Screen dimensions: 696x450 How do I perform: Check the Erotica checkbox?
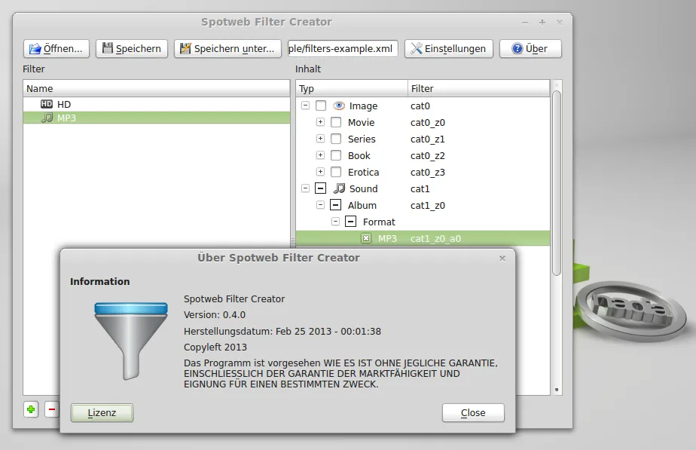(336, 172)
